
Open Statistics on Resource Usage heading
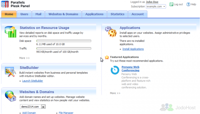pyautogui.click(x=44, y=28)
